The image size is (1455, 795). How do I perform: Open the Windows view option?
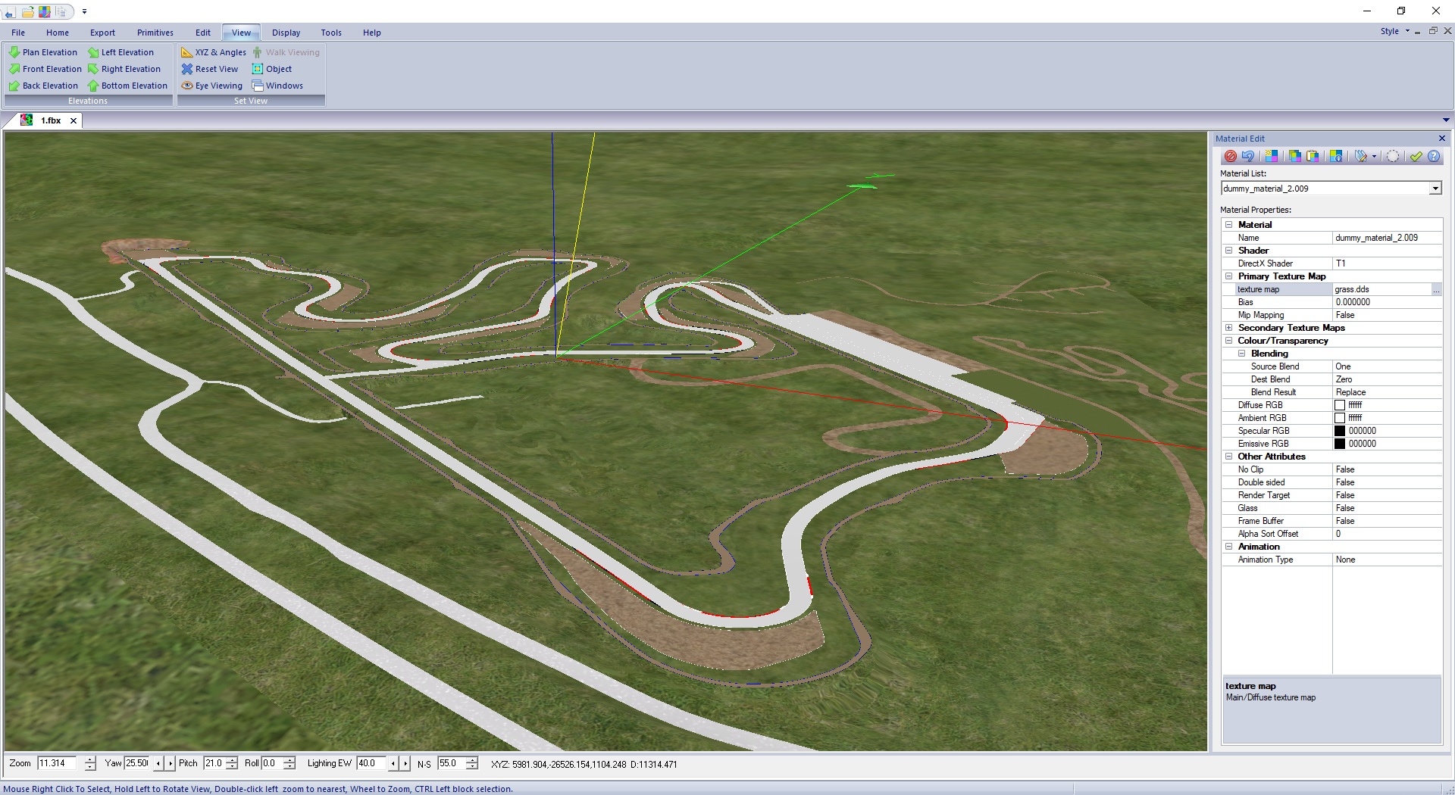277,86
